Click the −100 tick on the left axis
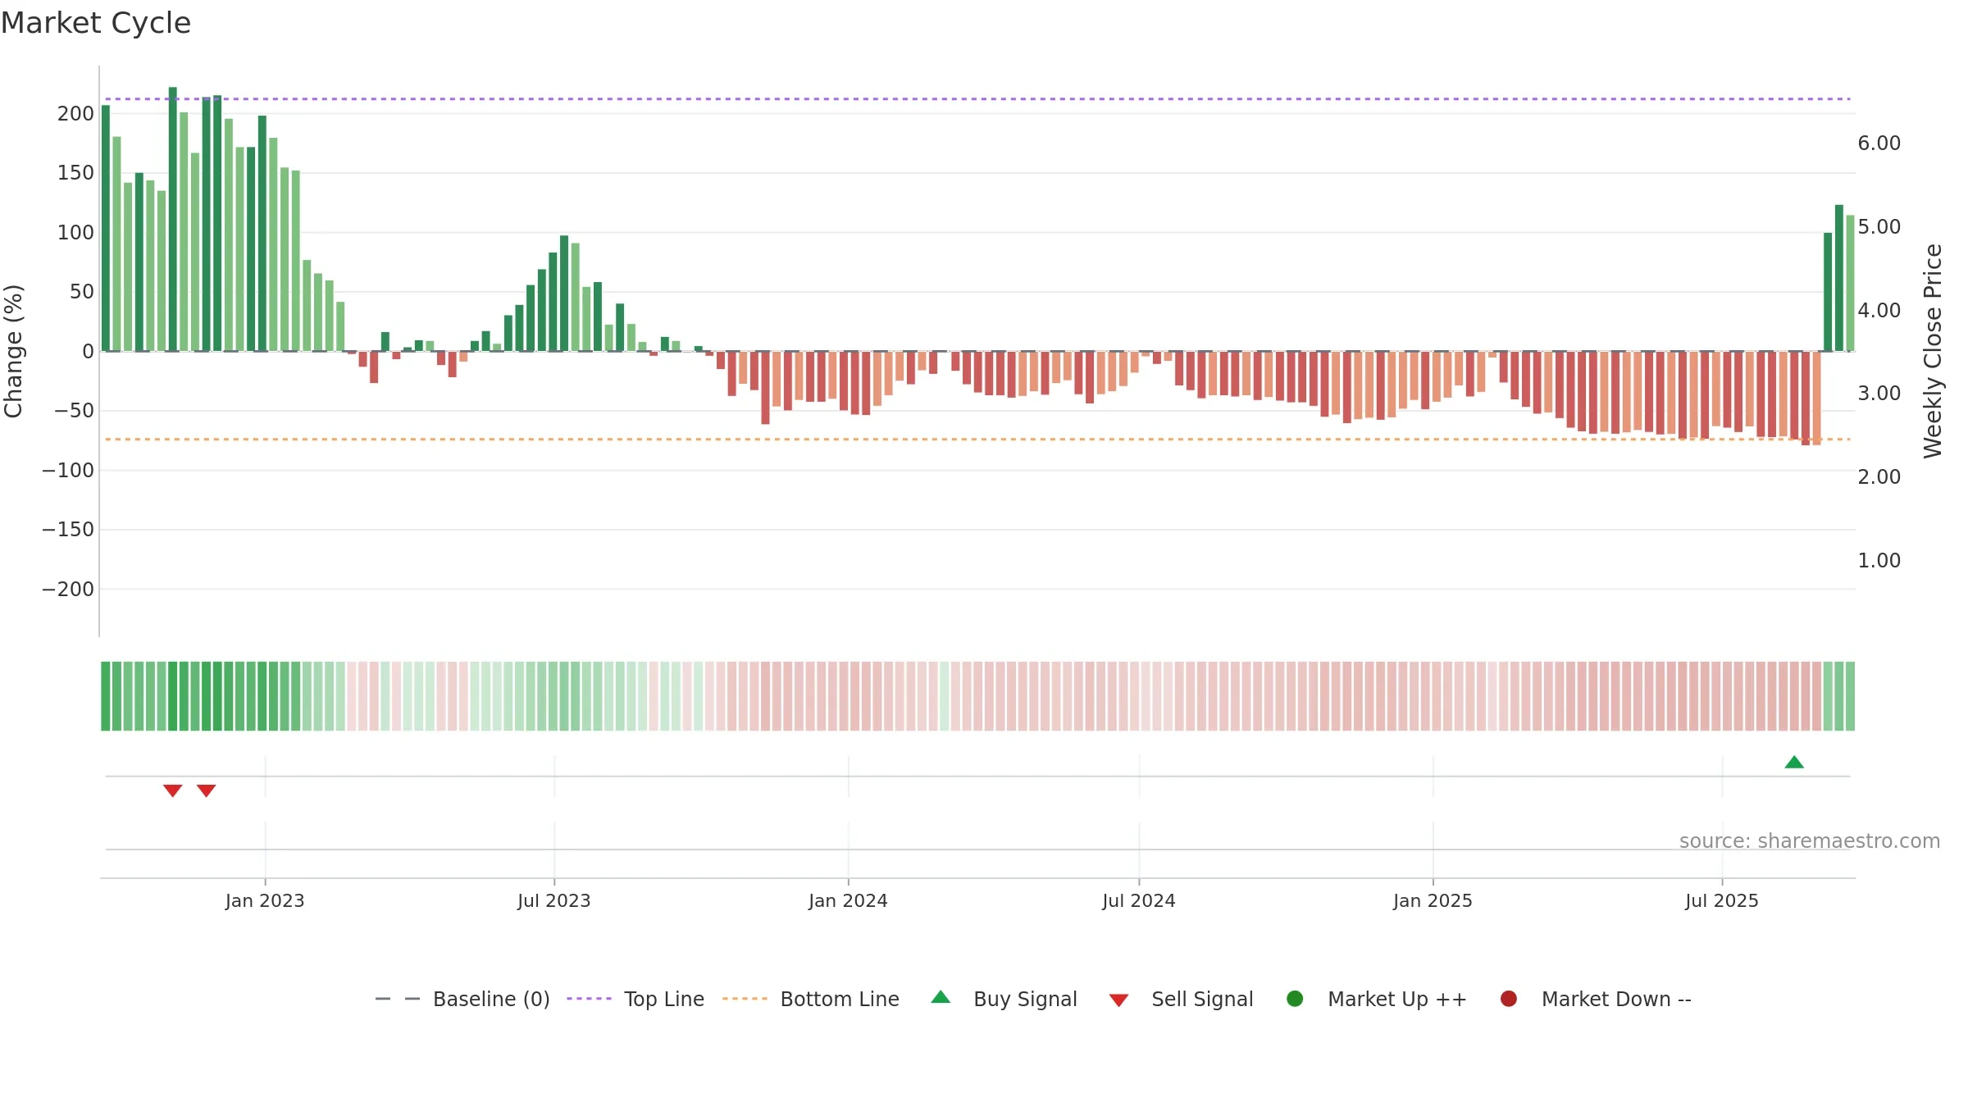The image size is (1968, 1107). coord(68,471)
